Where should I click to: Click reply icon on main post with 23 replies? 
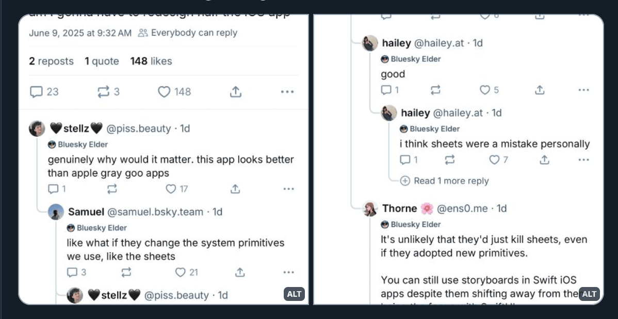pyautogui.click(x=36, y=92)
